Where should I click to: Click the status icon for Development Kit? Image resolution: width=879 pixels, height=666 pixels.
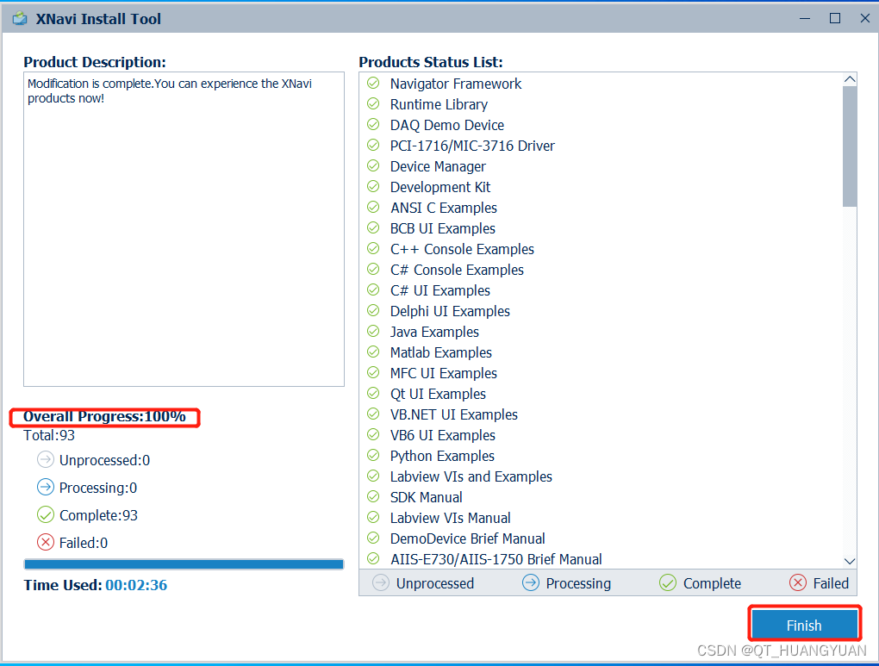coord(373,187)
